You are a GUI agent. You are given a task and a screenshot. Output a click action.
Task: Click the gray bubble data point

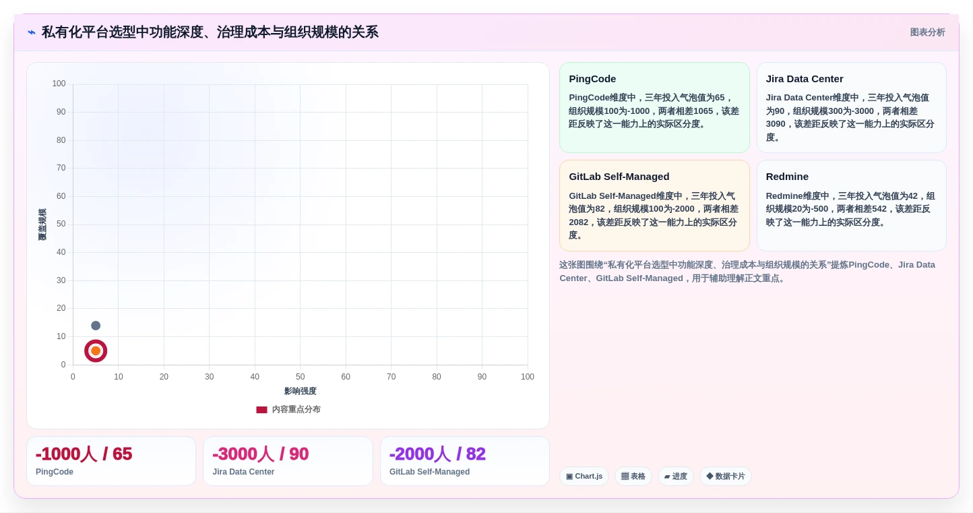pyautogui.click(x=96, y=326)
